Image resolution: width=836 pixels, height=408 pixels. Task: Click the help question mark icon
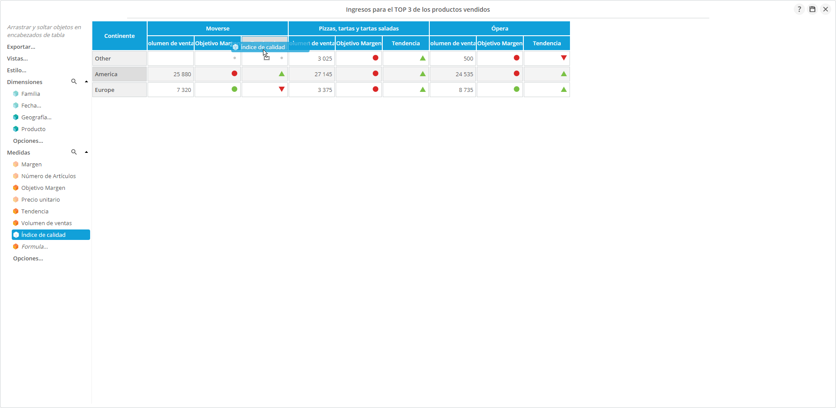tap(799, 9)
